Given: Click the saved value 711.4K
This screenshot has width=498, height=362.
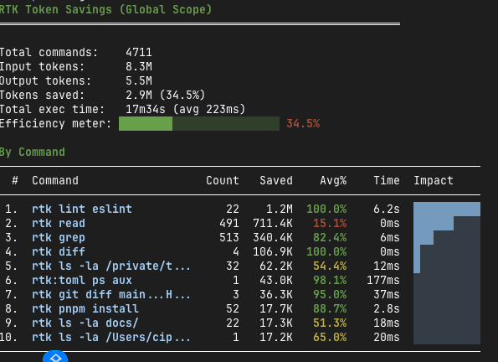Looking at the screenshot, I should pyautogui.click(x=273, y=223).
